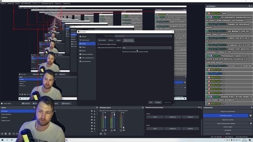Toggle visibility eye of topmost source
The image size is (253, 142).
pyautogui.click(x=92, y=111)
